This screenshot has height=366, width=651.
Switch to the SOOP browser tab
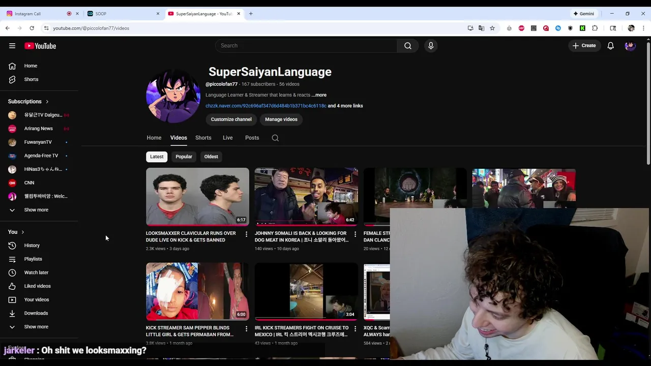122,14
